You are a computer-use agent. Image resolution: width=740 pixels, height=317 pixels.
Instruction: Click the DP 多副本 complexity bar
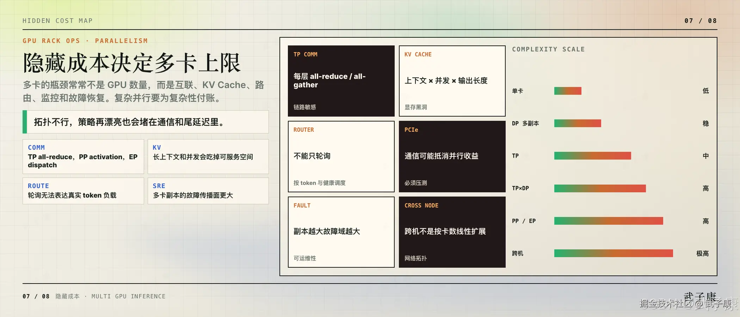click(x=578, y=123)
